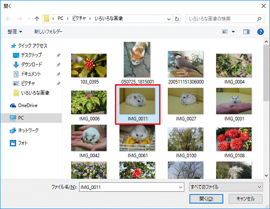Select PC in the address breadcrumb

coord(60,19)
